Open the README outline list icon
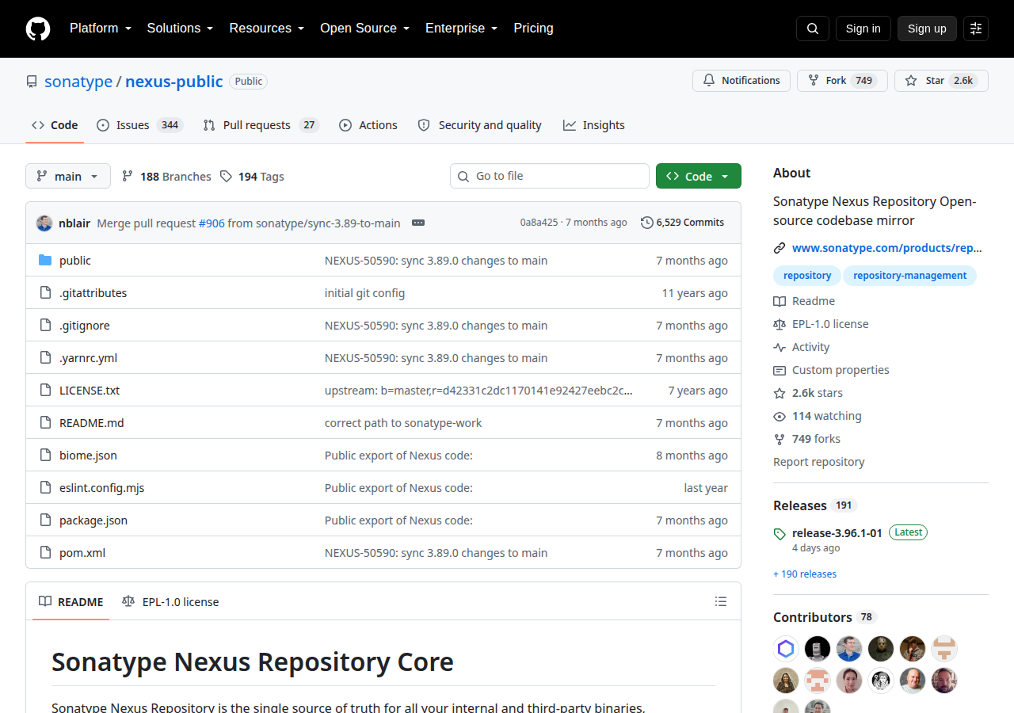Screen dimensions: 1014x713 coord(721,602)
